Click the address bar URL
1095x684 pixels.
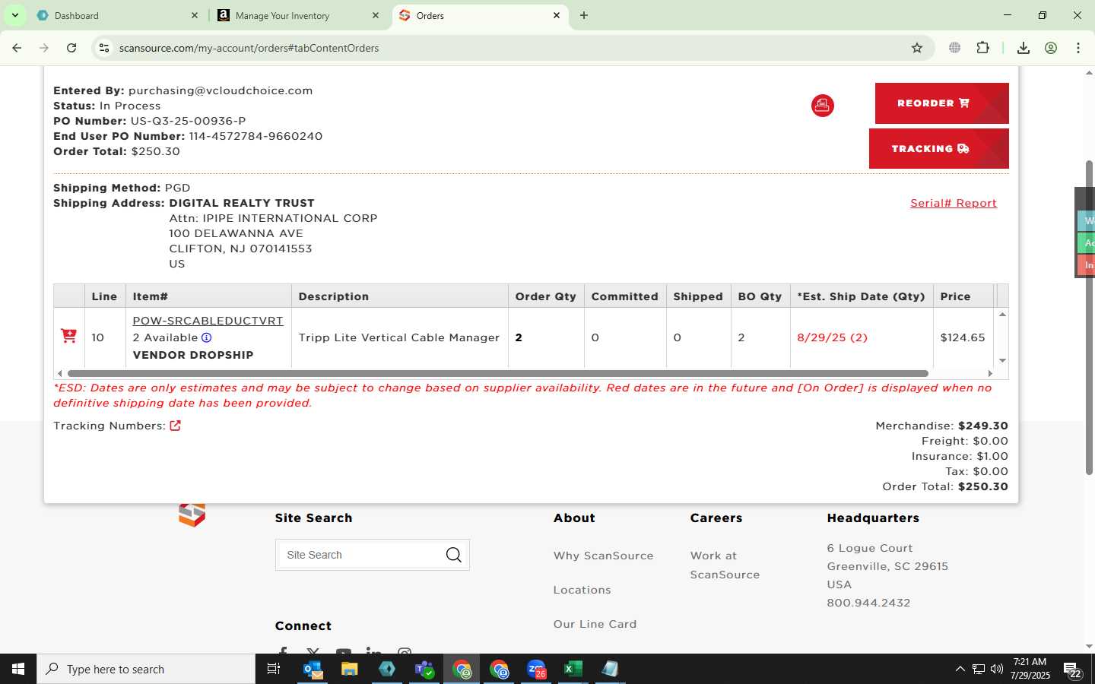tap(249, 48)
